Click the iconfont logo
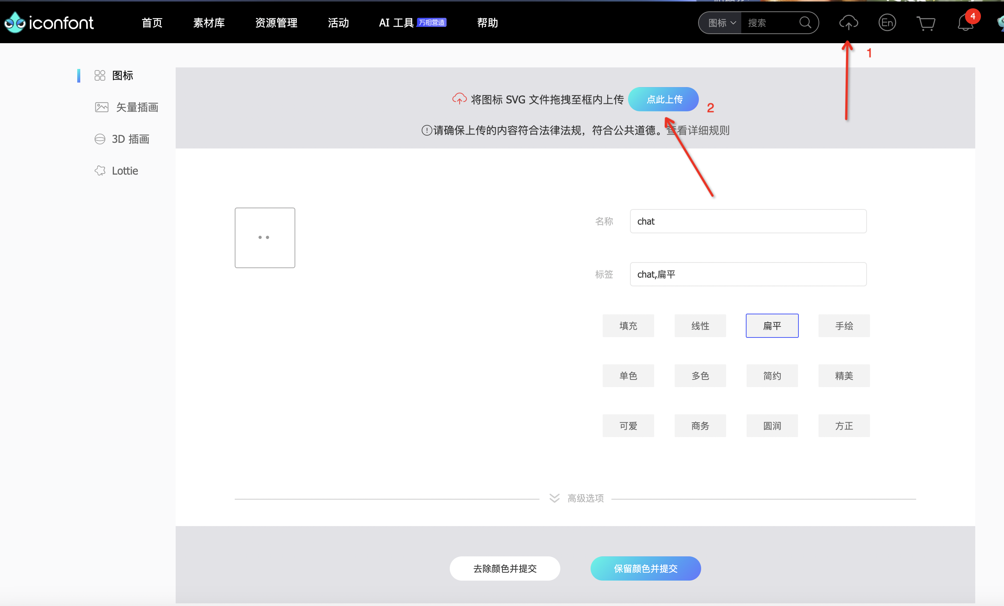Screen dimensions: 1004x606 point(49,23)
